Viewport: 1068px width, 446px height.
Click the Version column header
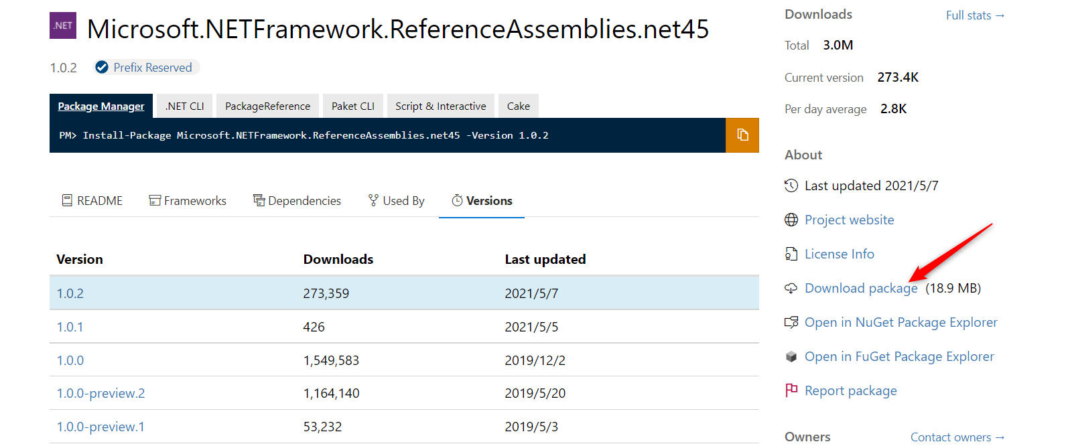(x=80, y=259)
